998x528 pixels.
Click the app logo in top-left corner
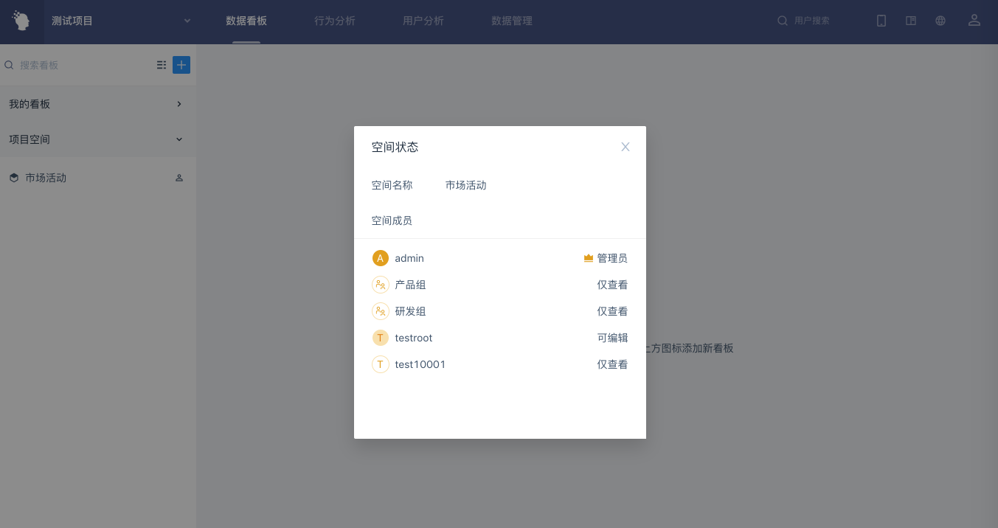pyautogui.click(x=21, y=21)
